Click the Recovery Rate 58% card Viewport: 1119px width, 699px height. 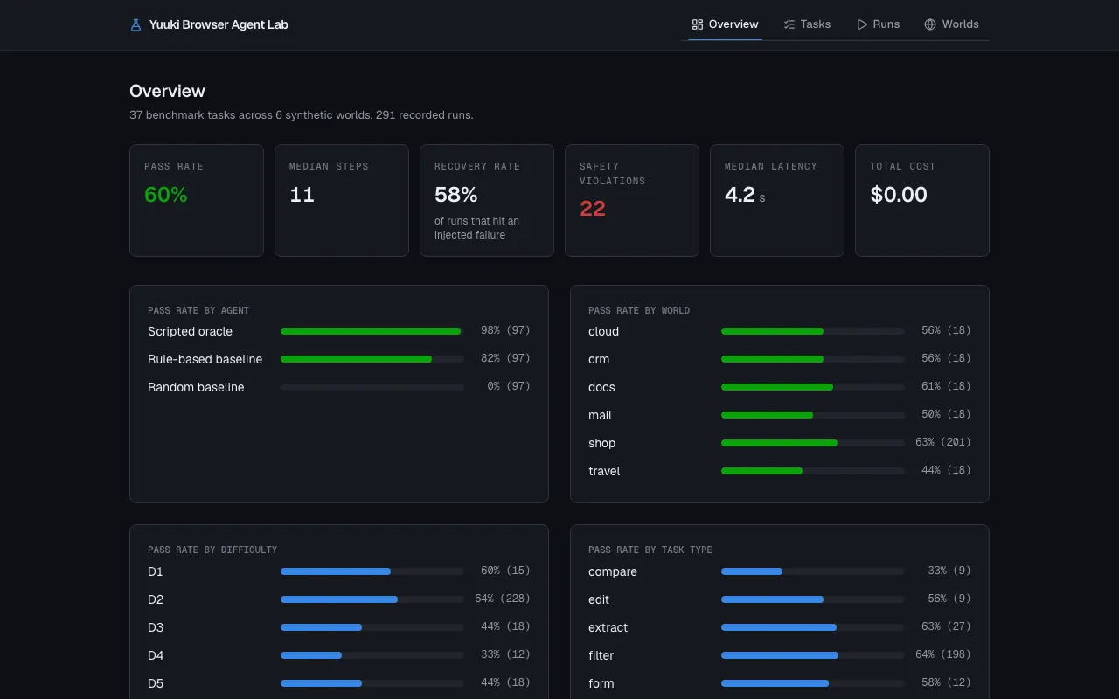click(487, 200)
